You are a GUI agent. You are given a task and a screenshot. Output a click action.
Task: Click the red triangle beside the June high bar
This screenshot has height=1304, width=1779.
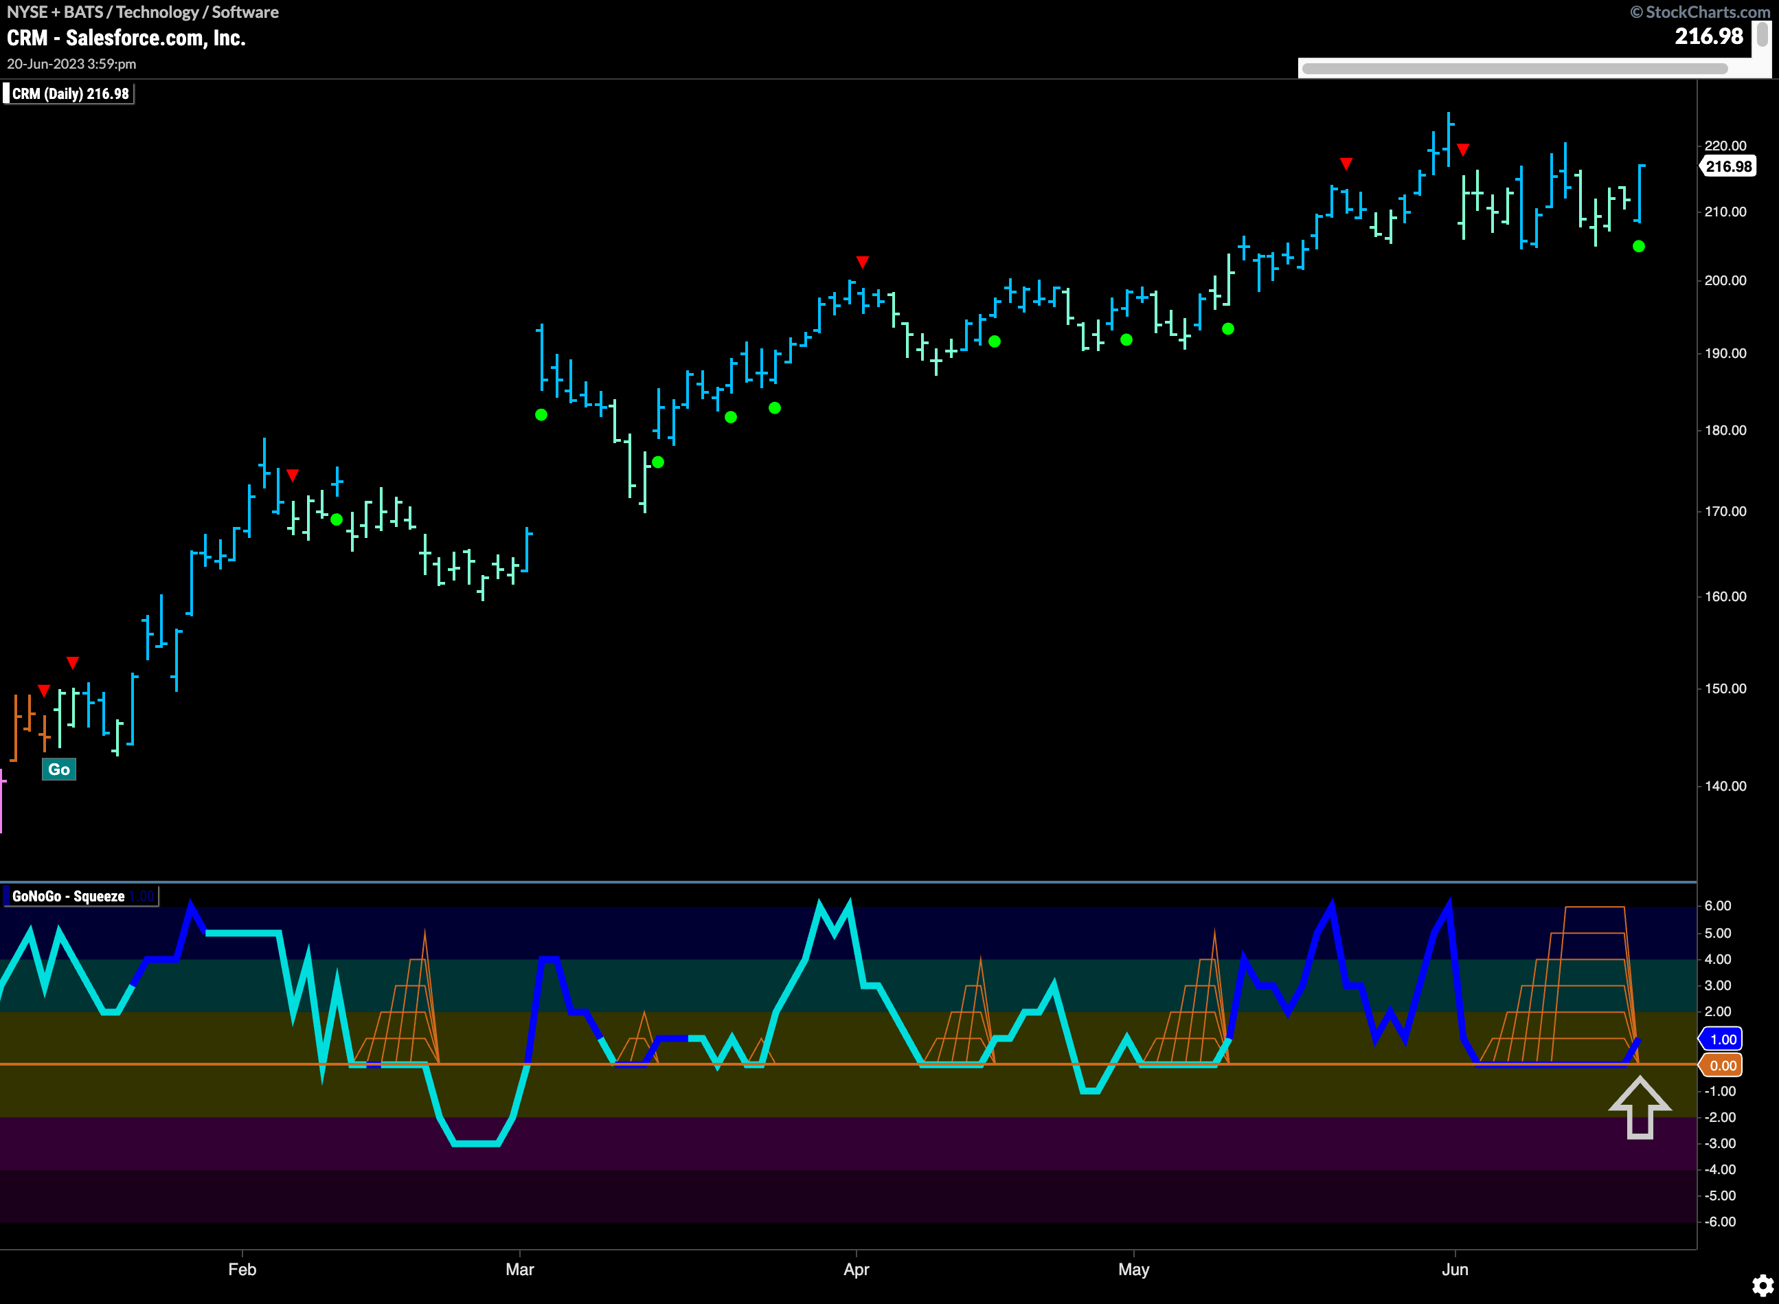coord(1463,150)
